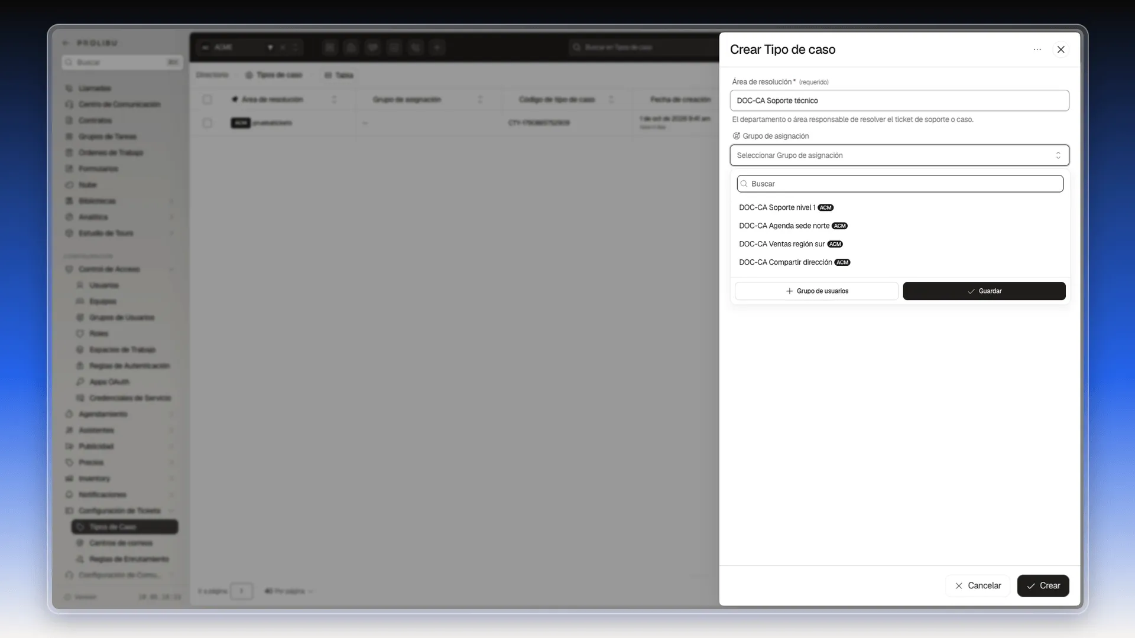Click the magnifier icon inside the Buscar field
Screen dimensions: 1135x638
[x=744, y=184]
